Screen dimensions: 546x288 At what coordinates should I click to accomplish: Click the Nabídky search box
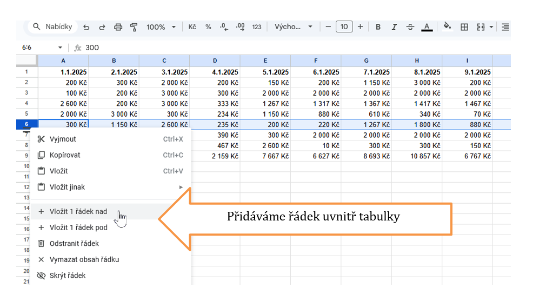tap(52, 27)
